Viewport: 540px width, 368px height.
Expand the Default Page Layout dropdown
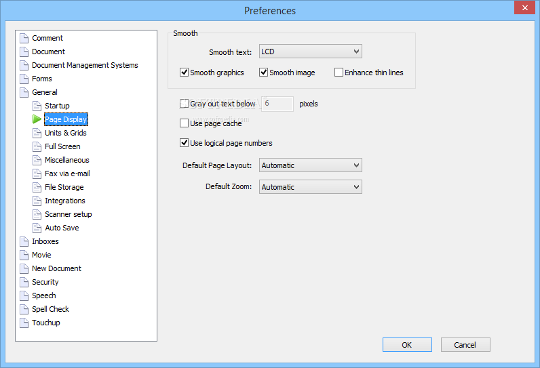pyautogui.click(x=310, y=165)
